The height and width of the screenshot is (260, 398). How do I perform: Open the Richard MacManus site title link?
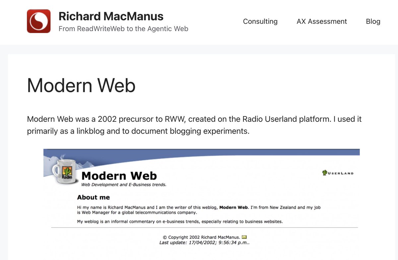click(x=111, y=16)
